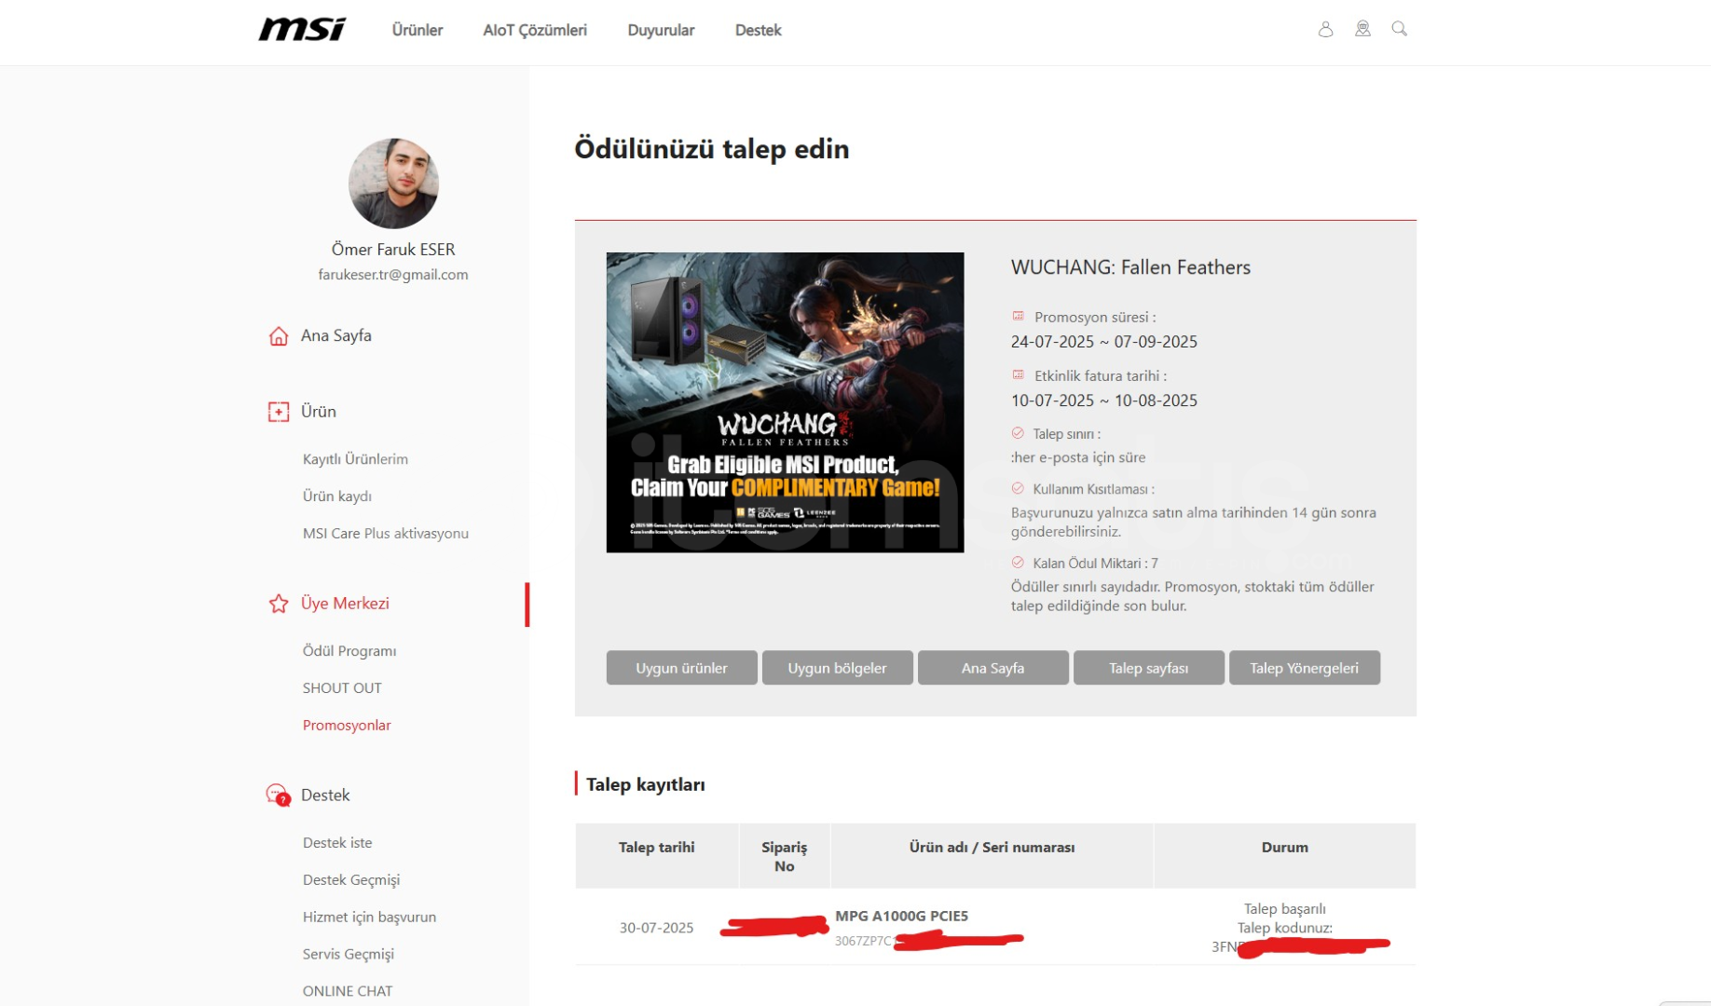
Task: Click the WUCHANG promotion banner image
Action: tap(785, 402)
